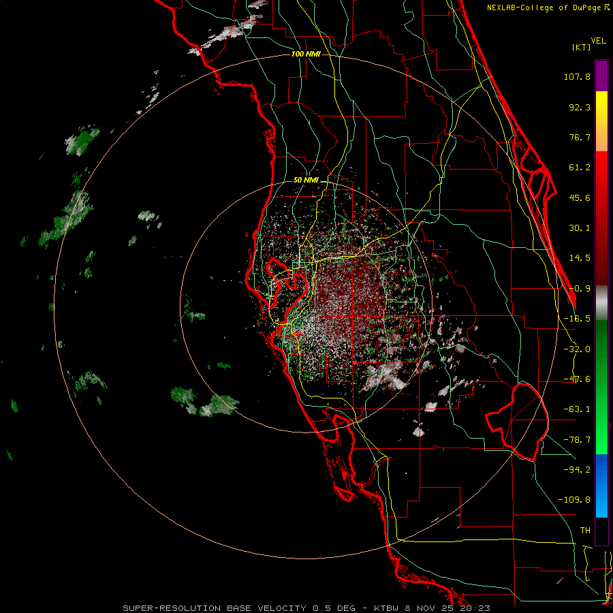Viewport: 613px width, 613px height.
Task: Select the -47.6 value on the velocity scale
Action: [x=577, y=379]
